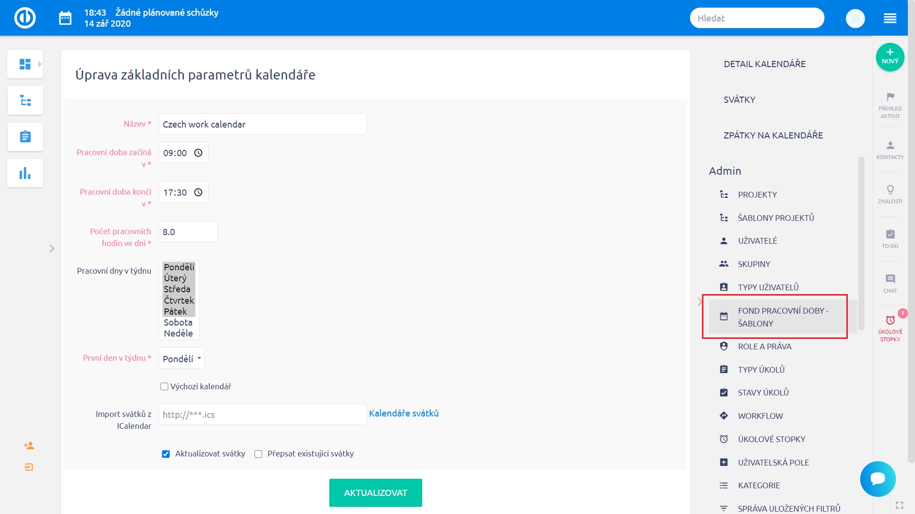This screenshot has height=514, width=915.
Task: Open Svátky menu item
Action: click(739, 99)
